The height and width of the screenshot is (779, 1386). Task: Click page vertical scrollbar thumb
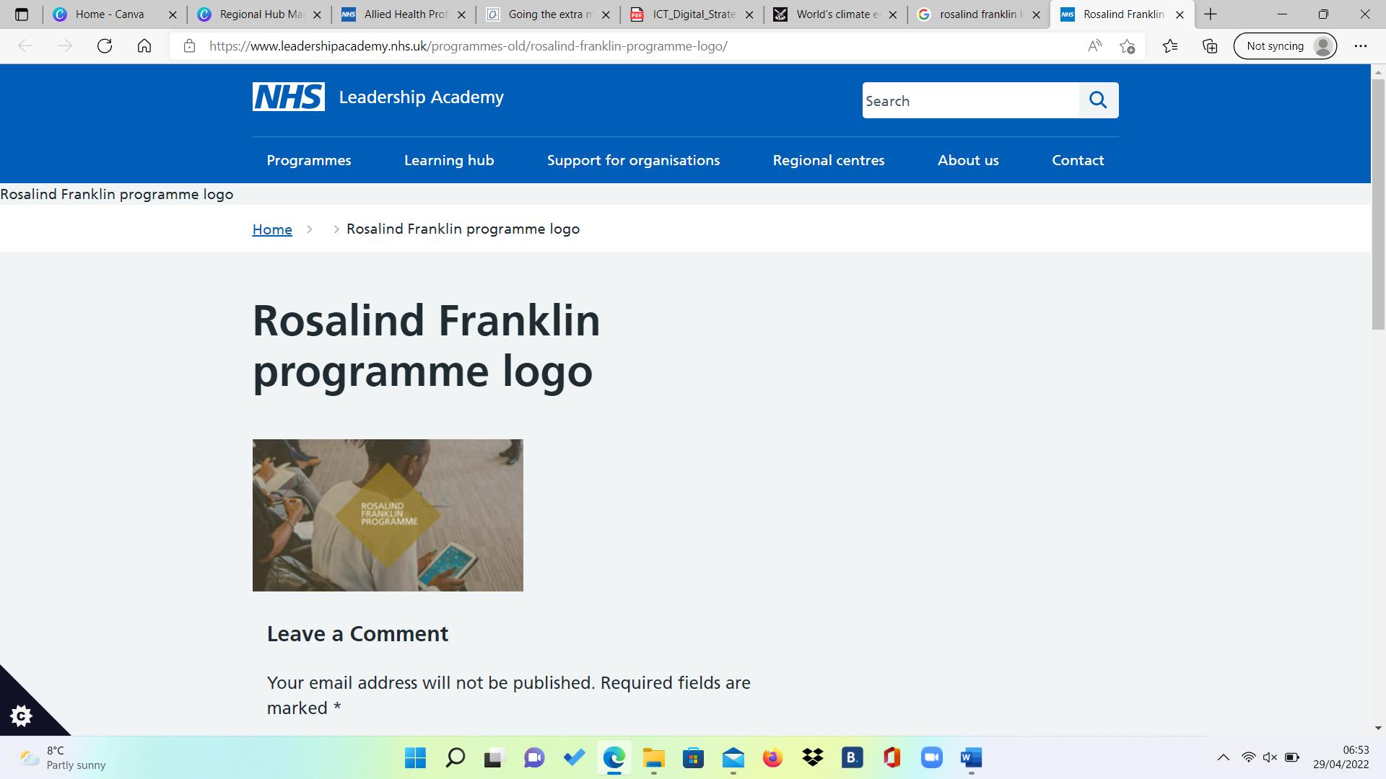(1378, 204)
